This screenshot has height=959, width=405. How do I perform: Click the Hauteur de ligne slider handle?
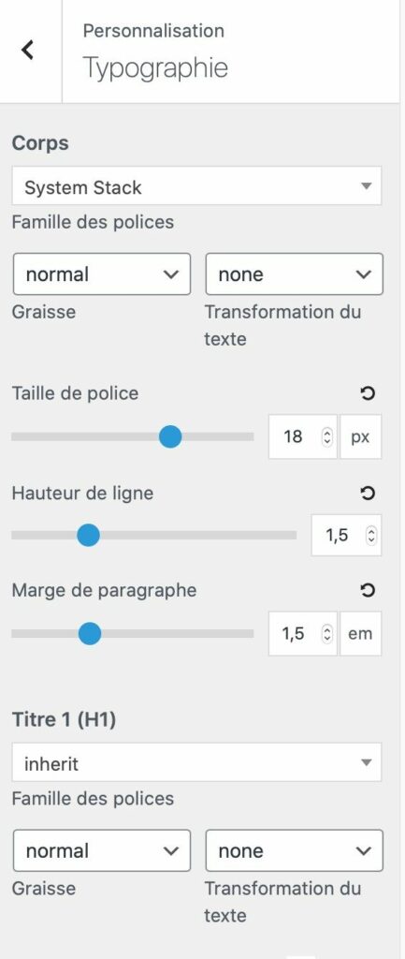tap(89, 535)
